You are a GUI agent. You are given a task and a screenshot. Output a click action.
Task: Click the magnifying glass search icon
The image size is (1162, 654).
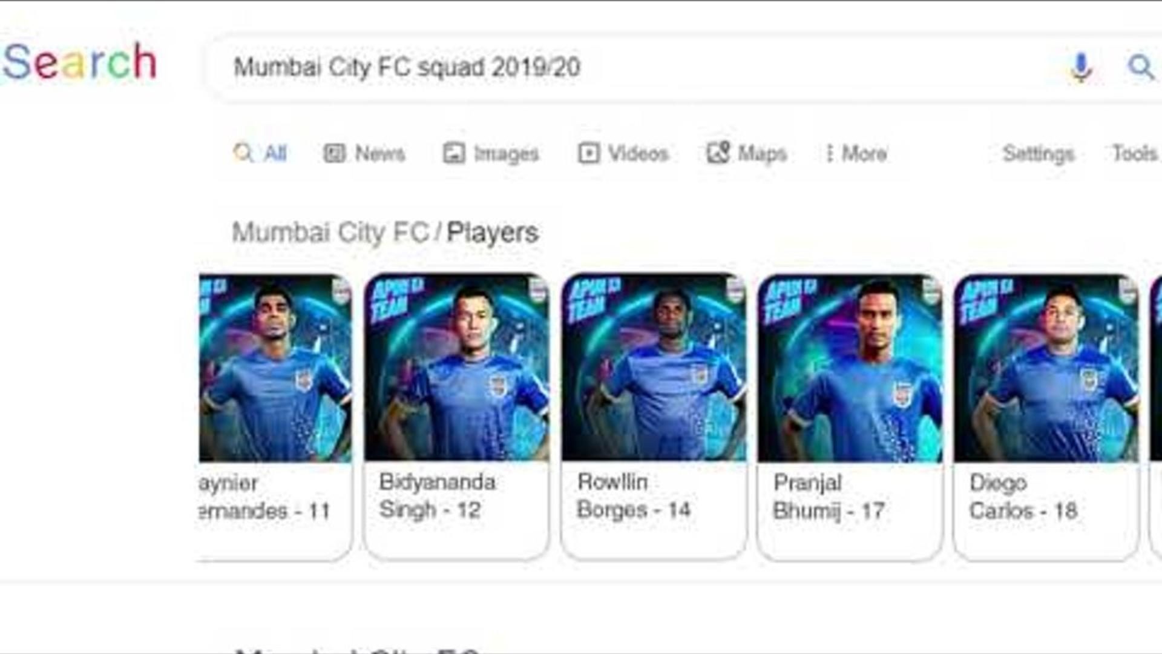tap(1140, 67)
